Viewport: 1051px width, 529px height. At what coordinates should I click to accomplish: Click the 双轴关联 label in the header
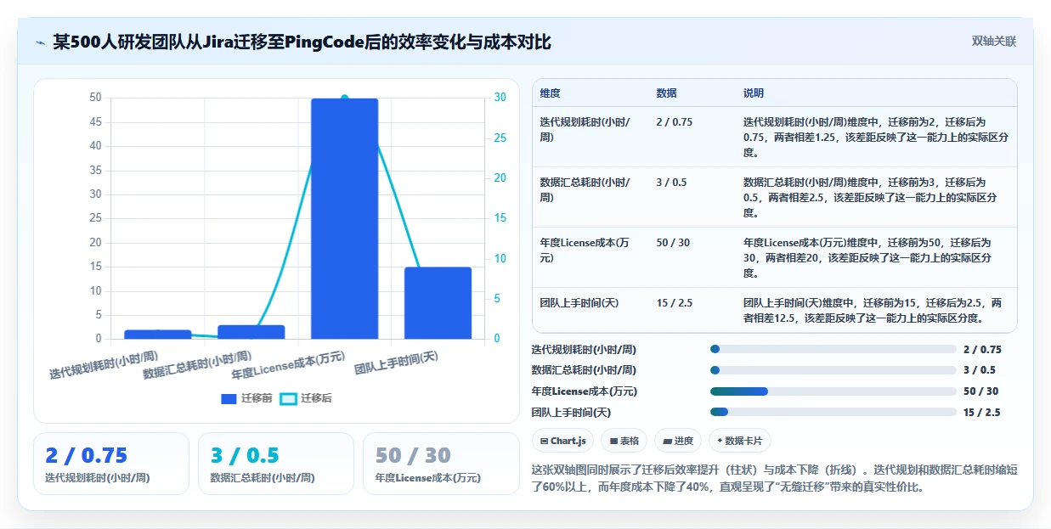click(994, 41)
